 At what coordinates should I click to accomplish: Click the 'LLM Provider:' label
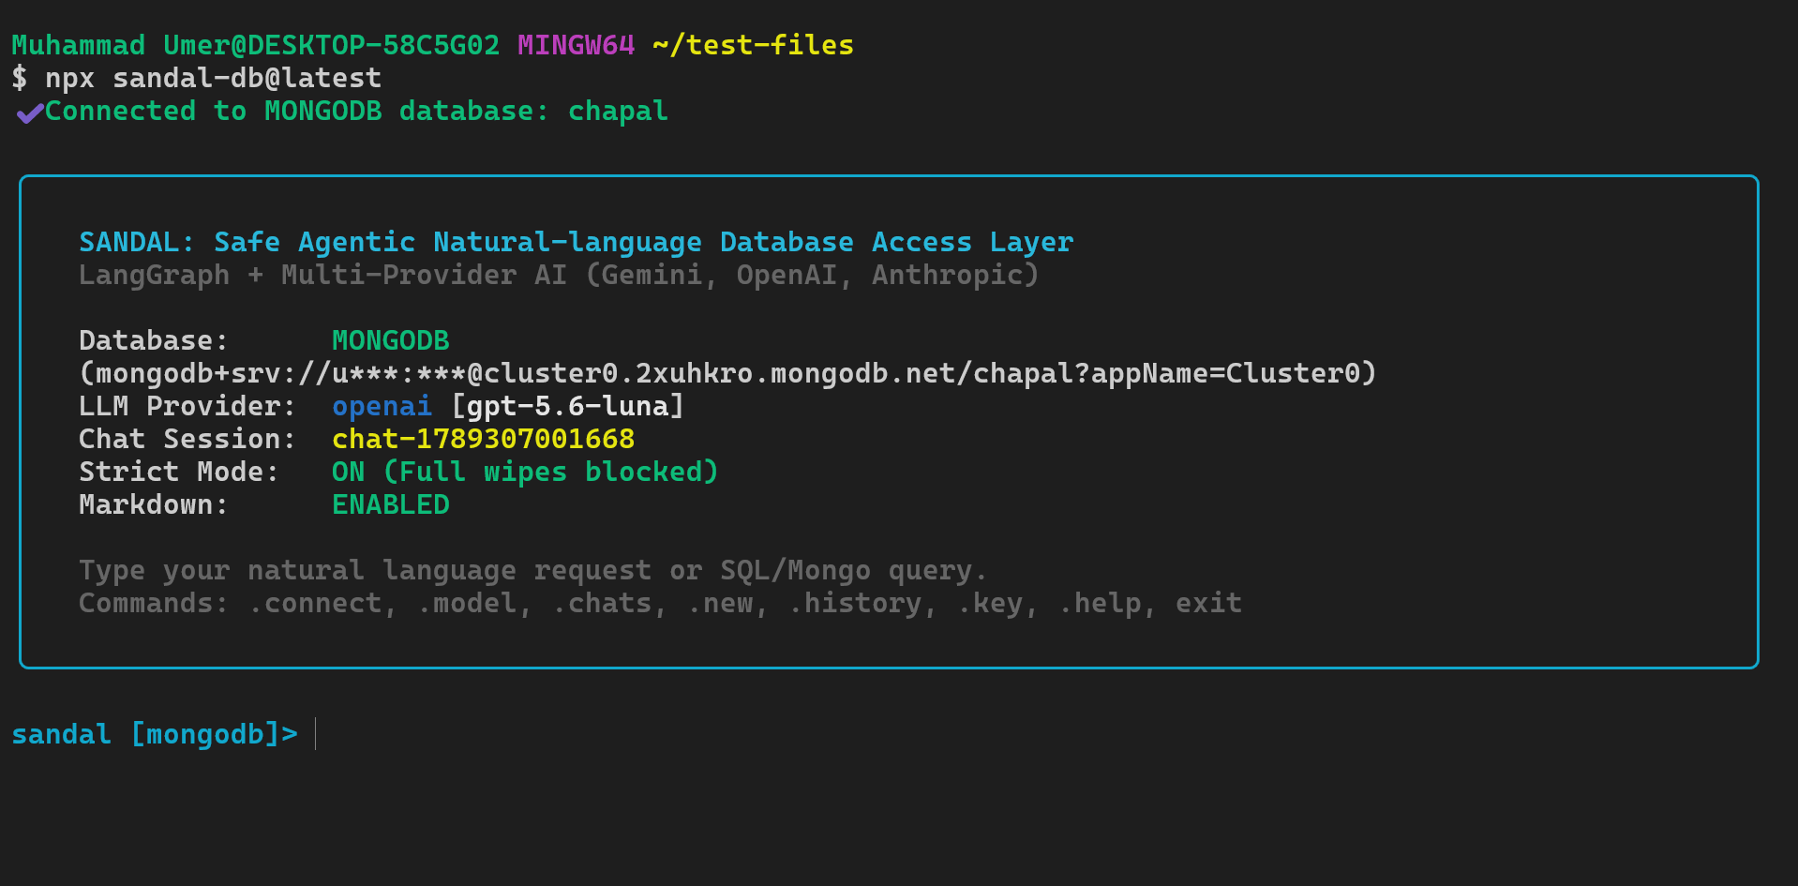[187, 406]
